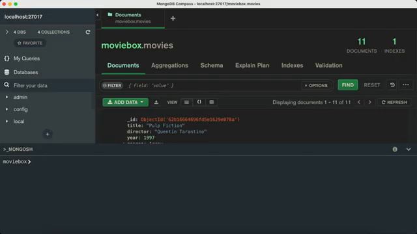The image size is (417, 234).
Task: Click the export collection icon
Action: (156, 103)
